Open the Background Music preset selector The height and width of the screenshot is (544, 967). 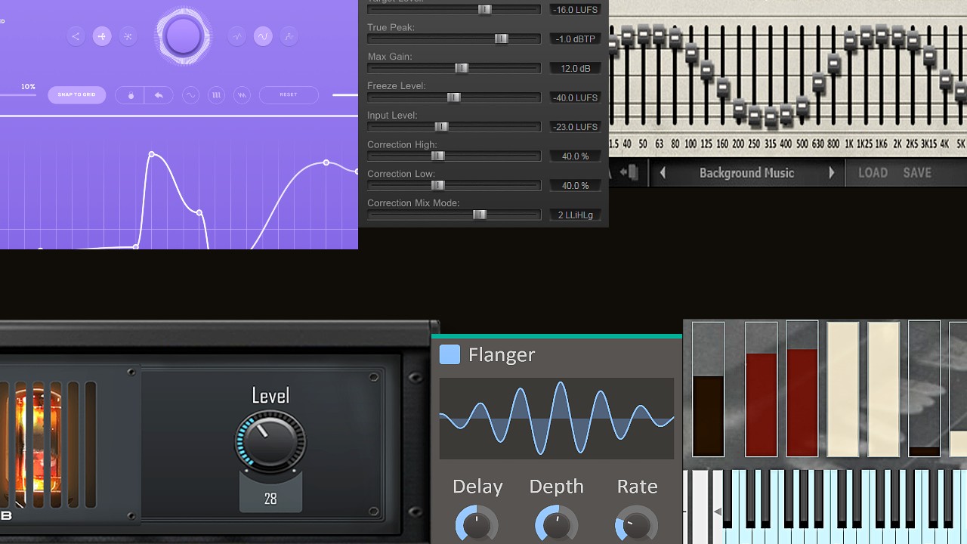click(746, 173)
